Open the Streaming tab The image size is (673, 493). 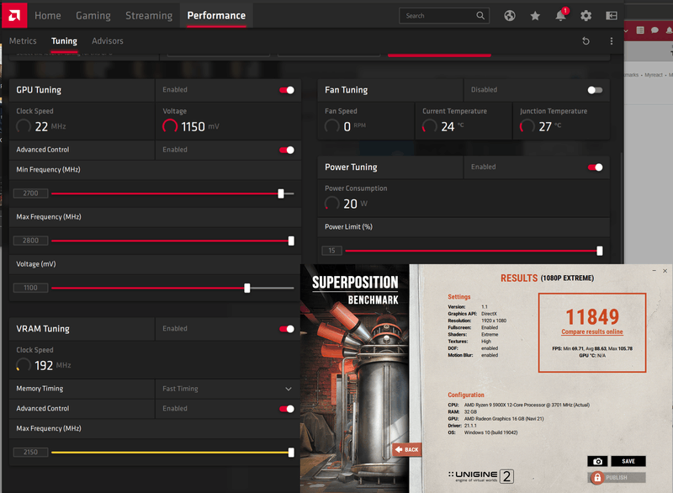pyautogui.click(x=149, y=16)
